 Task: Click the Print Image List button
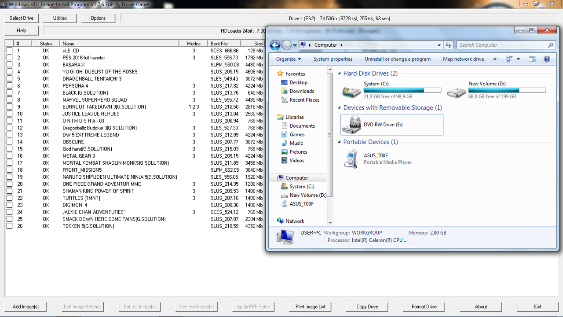[x=311, y=306]
